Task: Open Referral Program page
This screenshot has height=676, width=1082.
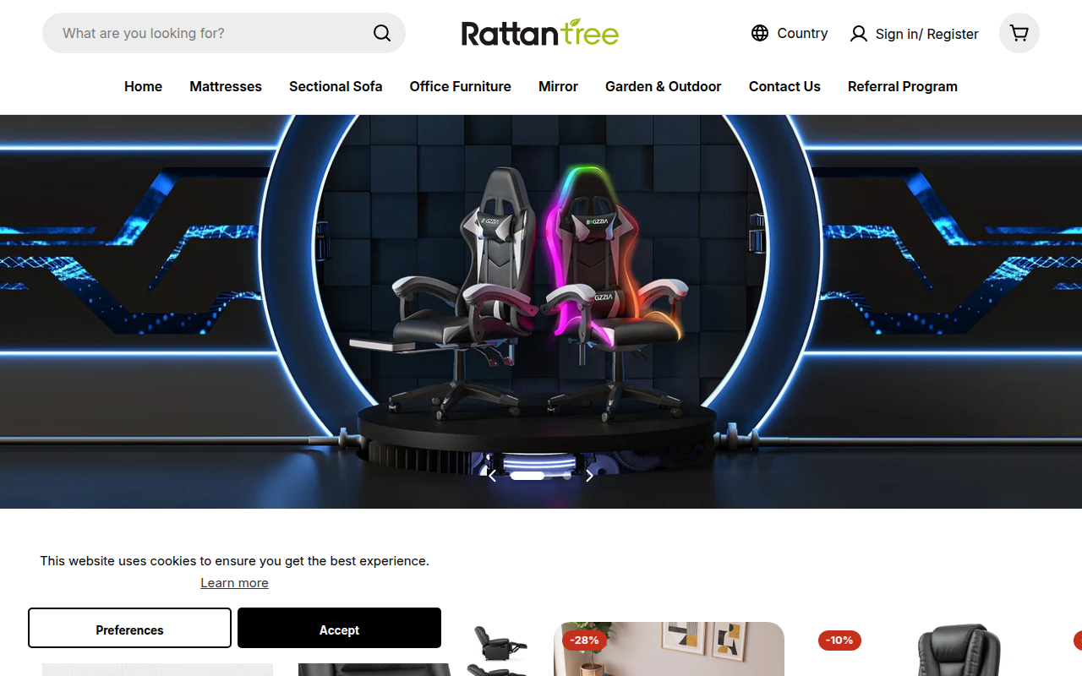Action: [903, 86]
